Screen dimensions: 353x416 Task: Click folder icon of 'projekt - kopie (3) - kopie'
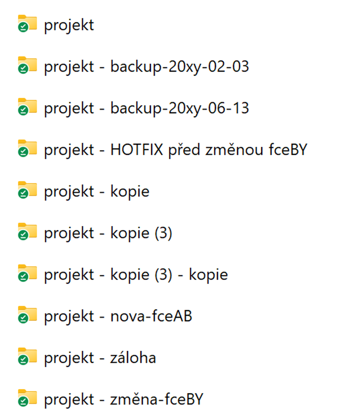[27, 274]
